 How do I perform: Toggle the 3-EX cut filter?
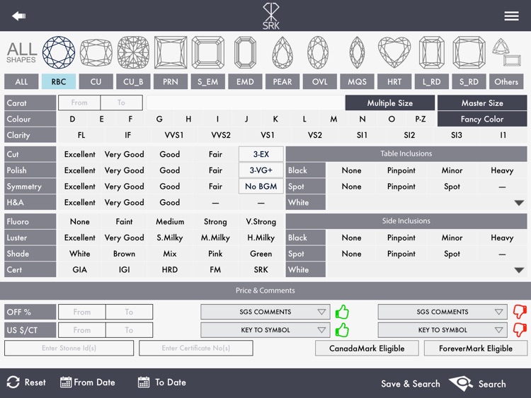(x=261, y=154)
